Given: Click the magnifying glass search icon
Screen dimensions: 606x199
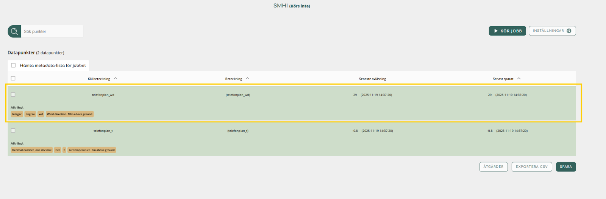Looking at the screenshot, I should point(14,31).
